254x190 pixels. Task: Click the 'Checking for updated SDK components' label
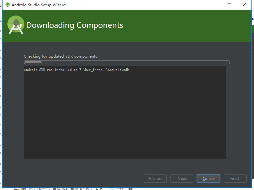point(60,56)
